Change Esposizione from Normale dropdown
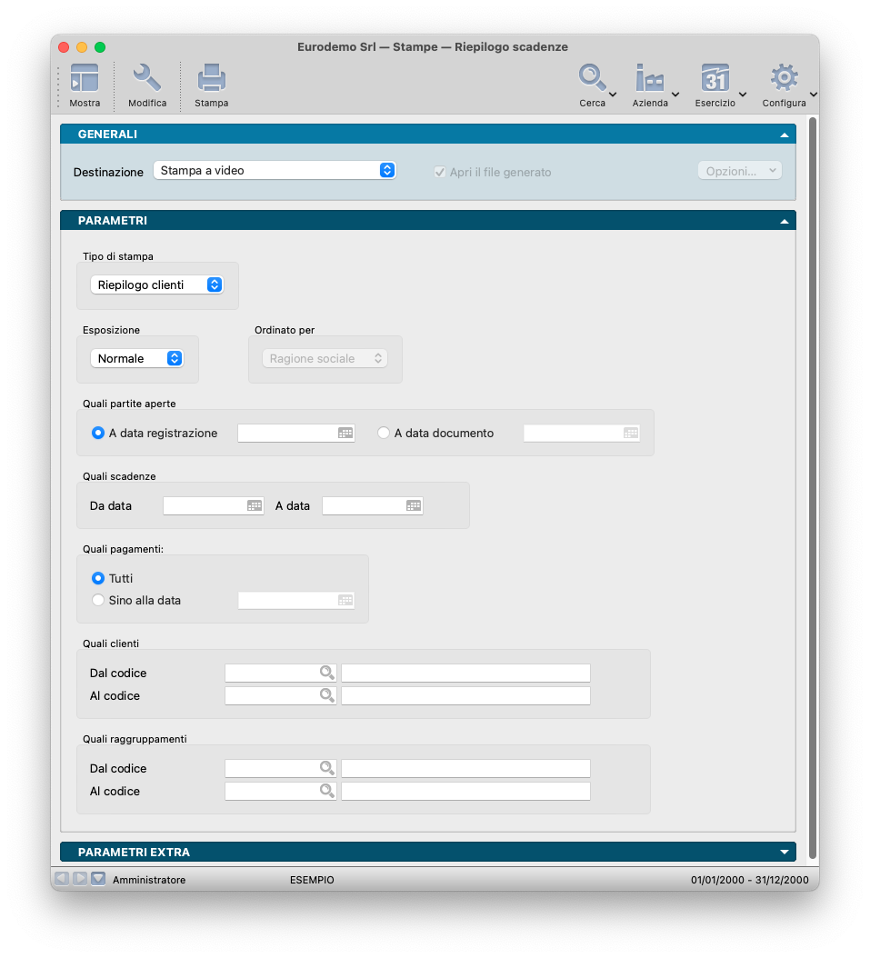 click(137, 359)
